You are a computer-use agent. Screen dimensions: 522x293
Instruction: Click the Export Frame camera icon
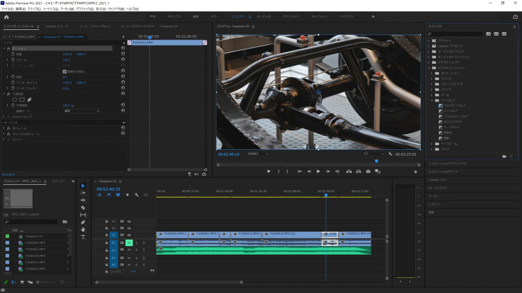point(368,171)
